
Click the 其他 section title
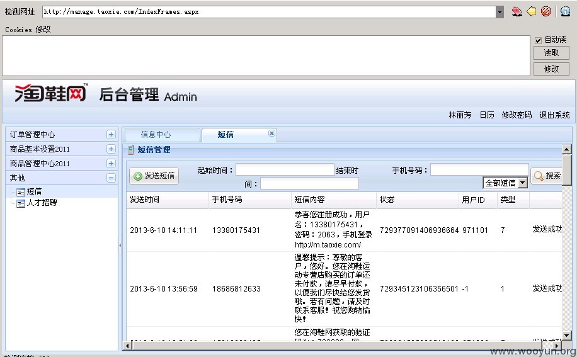[x=17, y=178]
